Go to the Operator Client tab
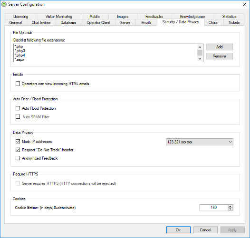 [x=98, y=22]
